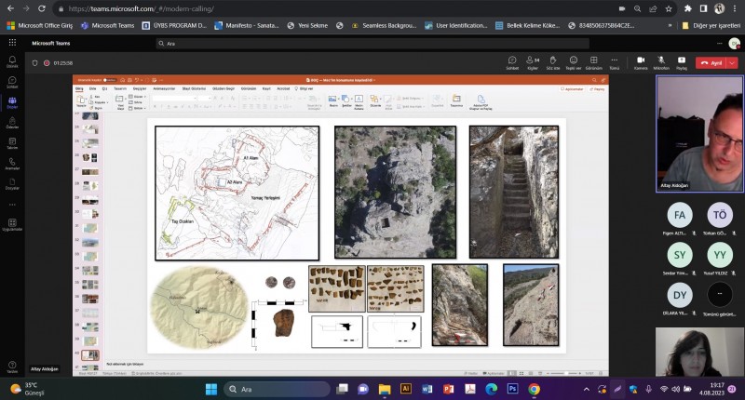
Task: Open the Sohbet chat panel in meeting toolbar
Action: (511, 61)
